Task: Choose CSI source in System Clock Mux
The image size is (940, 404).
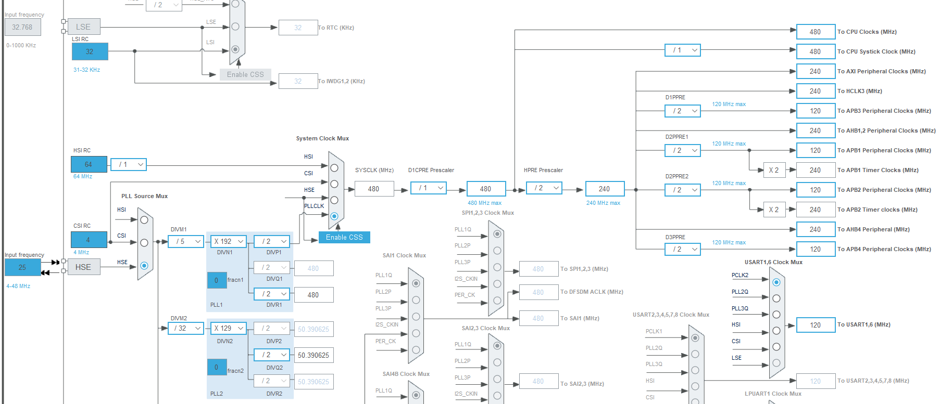Action: click(x=334, y=184)
